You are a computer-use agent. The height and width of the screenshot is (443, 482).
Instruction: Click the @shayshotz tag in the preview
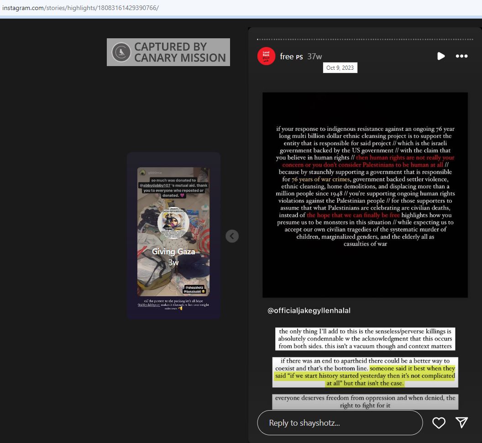[194, 287]
